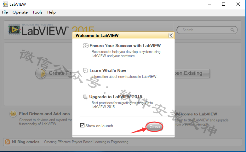Image resolution: width=246 pixels, height=152 pixels.
Task: Click the magnifying glass search icon
Action: [232, 30]
